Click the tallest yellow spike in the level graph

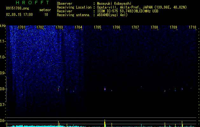point(105,123)
